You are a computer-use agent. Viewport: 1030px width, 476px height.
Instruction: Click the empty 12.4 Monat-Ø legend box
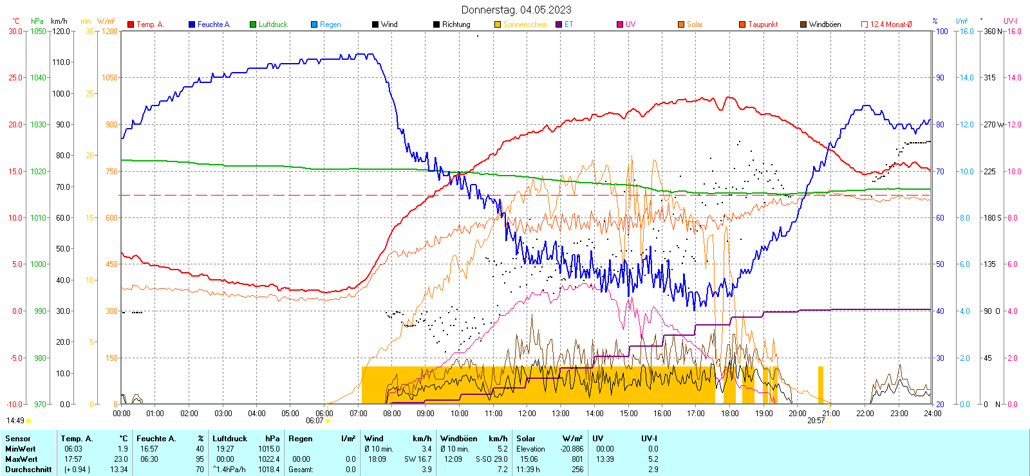point(865,24)
